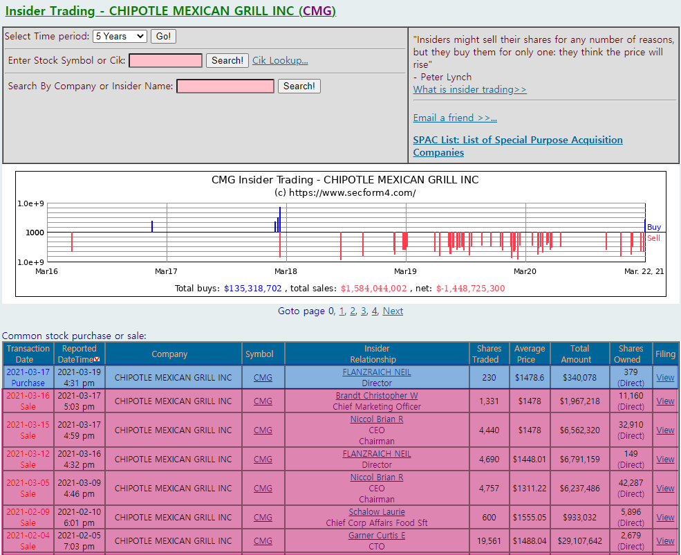
Task: Click the Next page link
Action: 393,311
